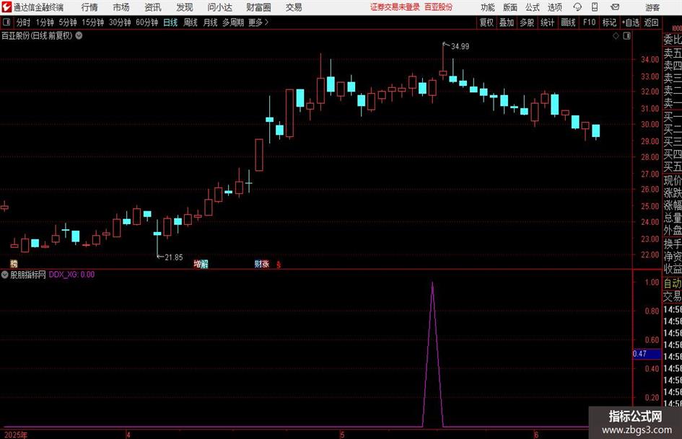
Task: Switch to 1分钟 period
Action: (x=45, y=22)
